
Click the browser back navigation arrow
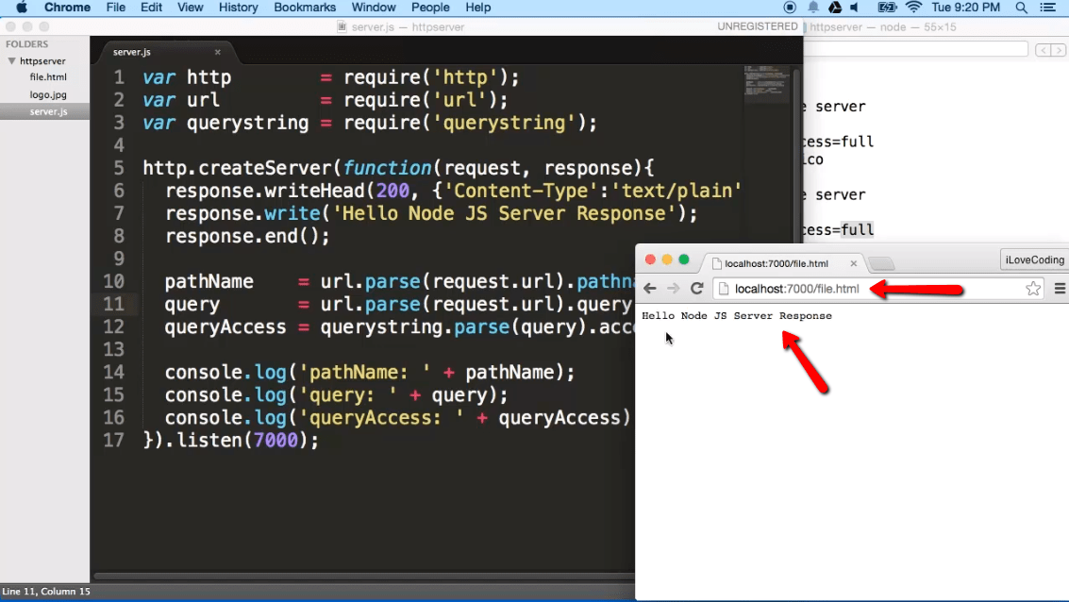pos(651,289)
